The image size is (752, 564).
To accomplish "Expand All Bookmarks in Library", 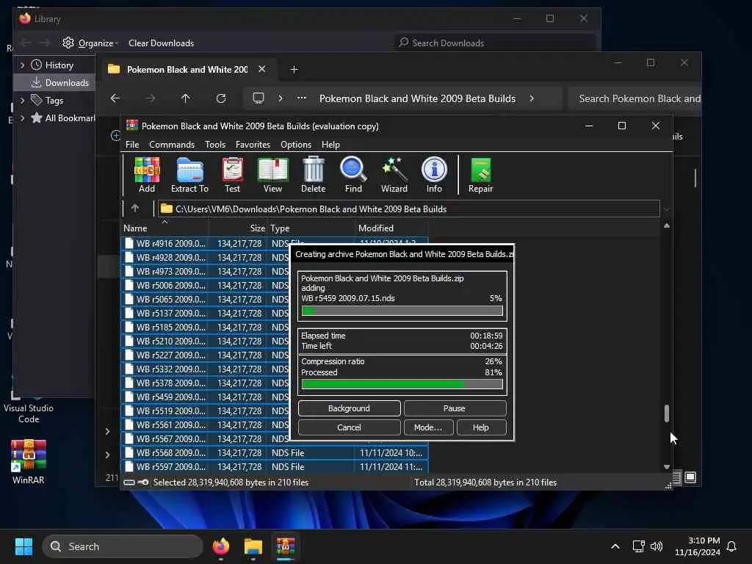I will (x=22, y=118).
